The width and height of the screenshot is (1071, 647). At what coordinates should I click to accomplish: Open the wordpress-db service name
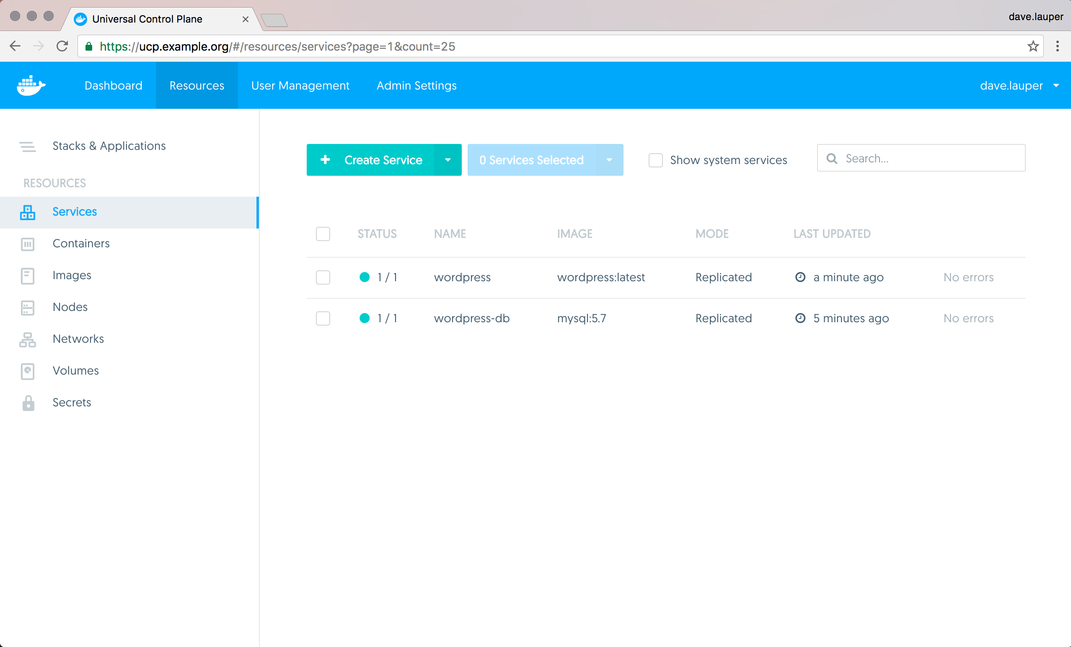click(x=471, y=318)
